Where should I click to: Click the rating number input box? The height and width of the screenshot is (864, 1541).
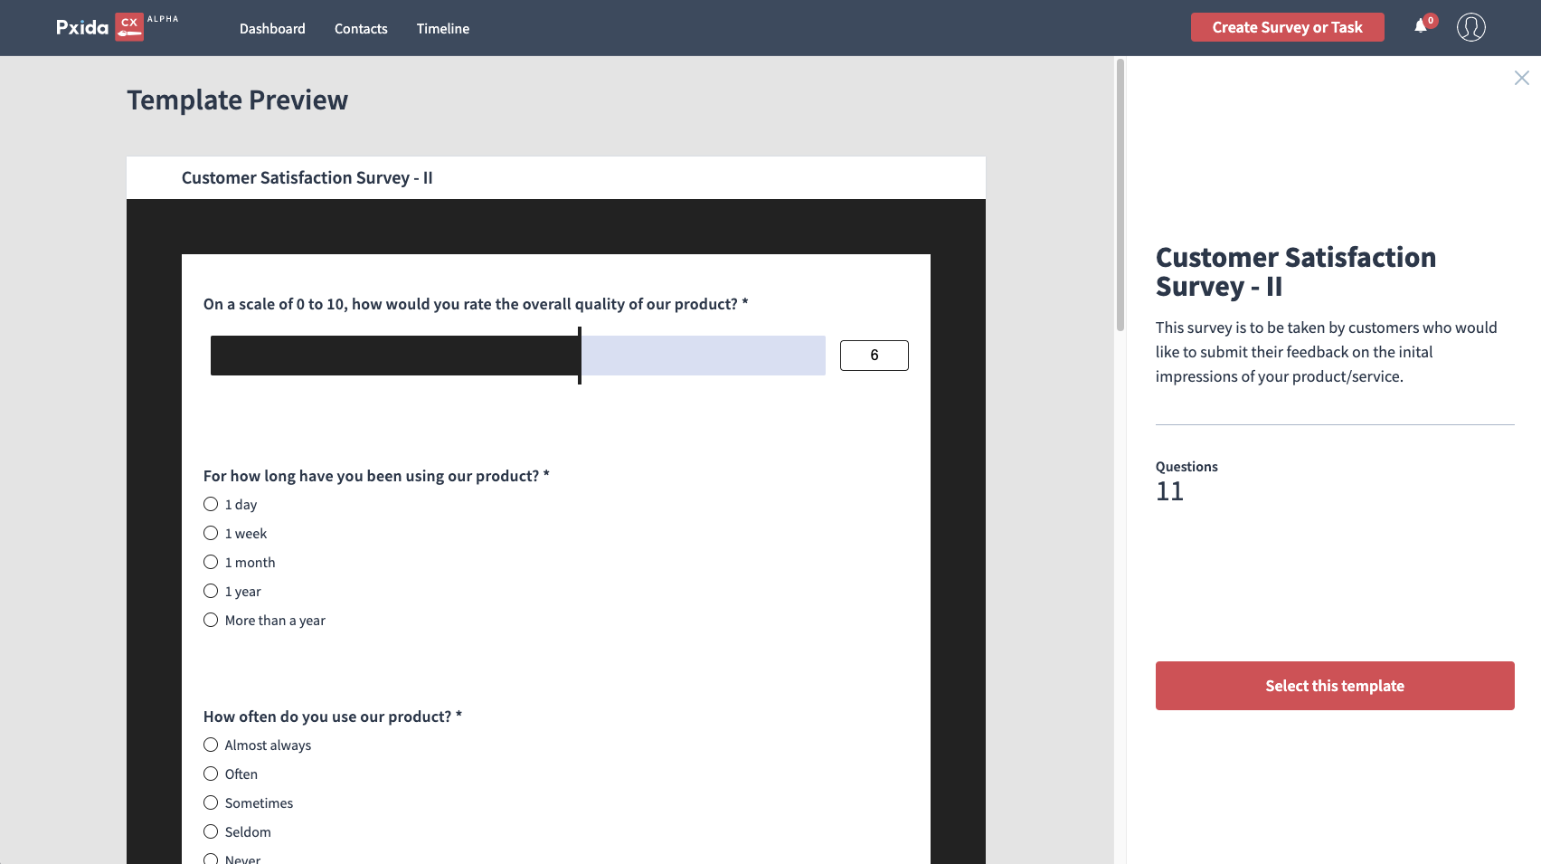(x=874, y=356)
